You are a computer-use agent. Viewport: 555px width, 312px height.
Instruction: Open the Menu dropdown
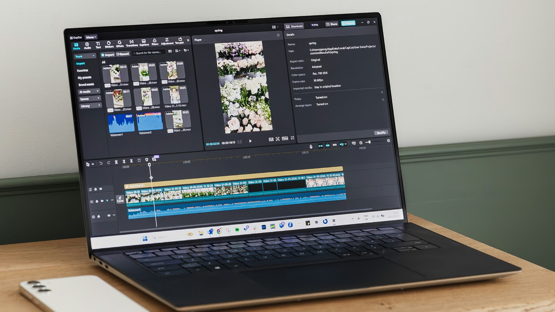(x=91, y=37)
